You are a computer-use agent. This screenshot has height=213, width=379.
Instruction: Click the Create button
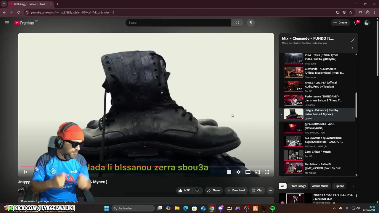pyautogui.click(x=340, y=22)
